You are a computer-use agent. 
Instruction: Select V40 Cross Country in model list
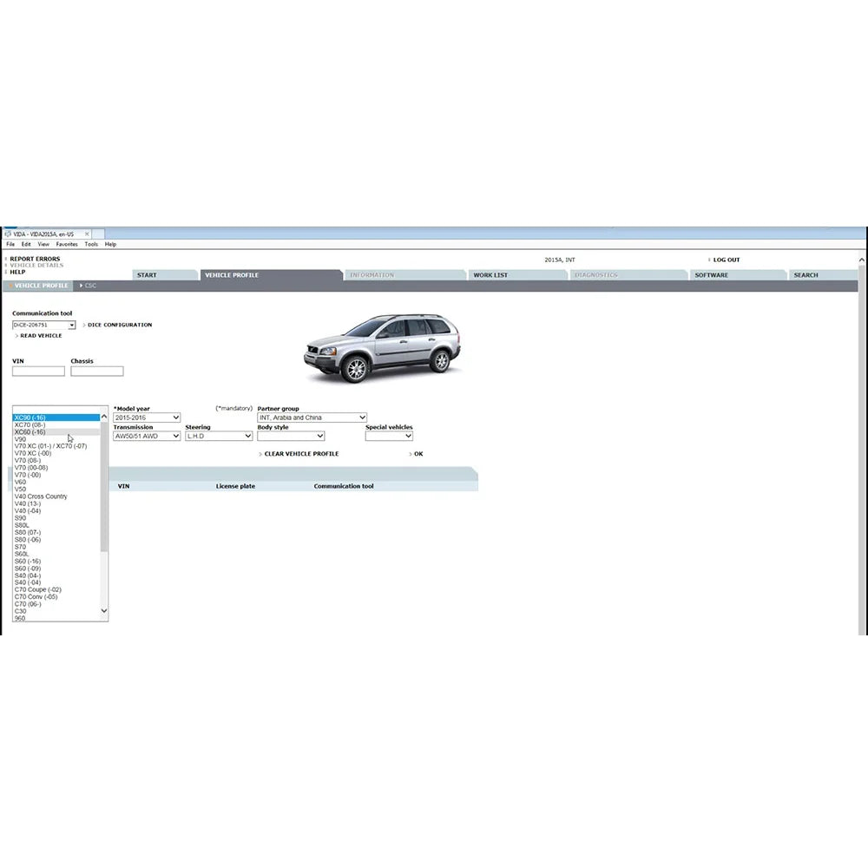[41, 496]
